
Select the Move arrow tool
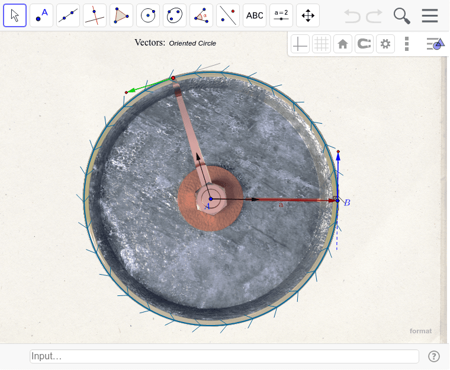(x=15, y=15)
